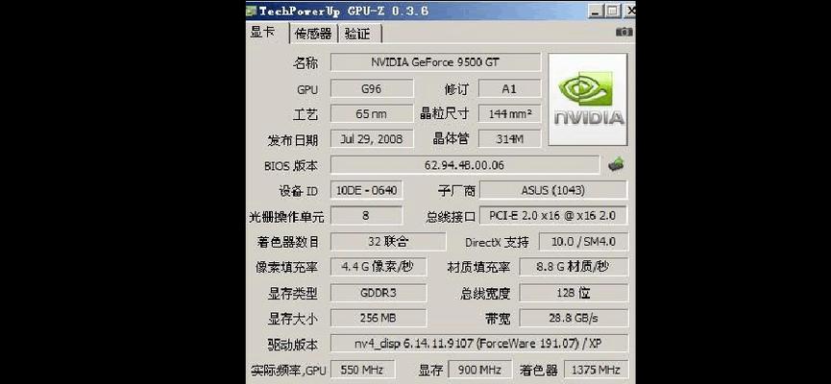This screenshot has height=384, width=831.
Task: Click the process field showing 65 nm
Action: coord(372,113)
